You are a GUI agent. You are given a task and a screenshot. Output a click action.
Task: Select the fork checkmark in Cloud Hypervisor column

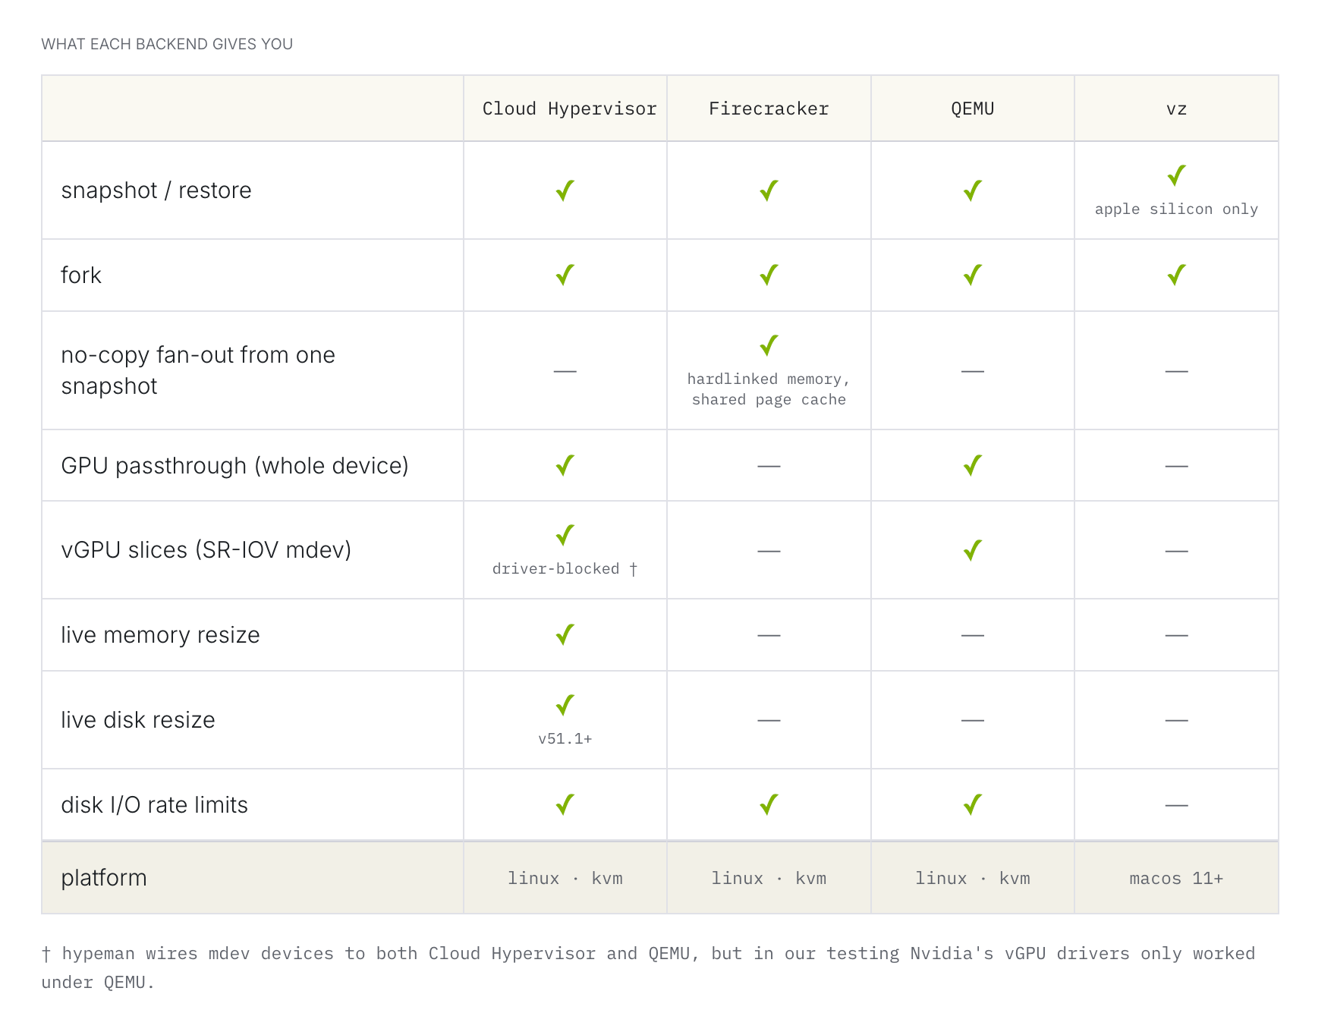(x=565, y=275)
